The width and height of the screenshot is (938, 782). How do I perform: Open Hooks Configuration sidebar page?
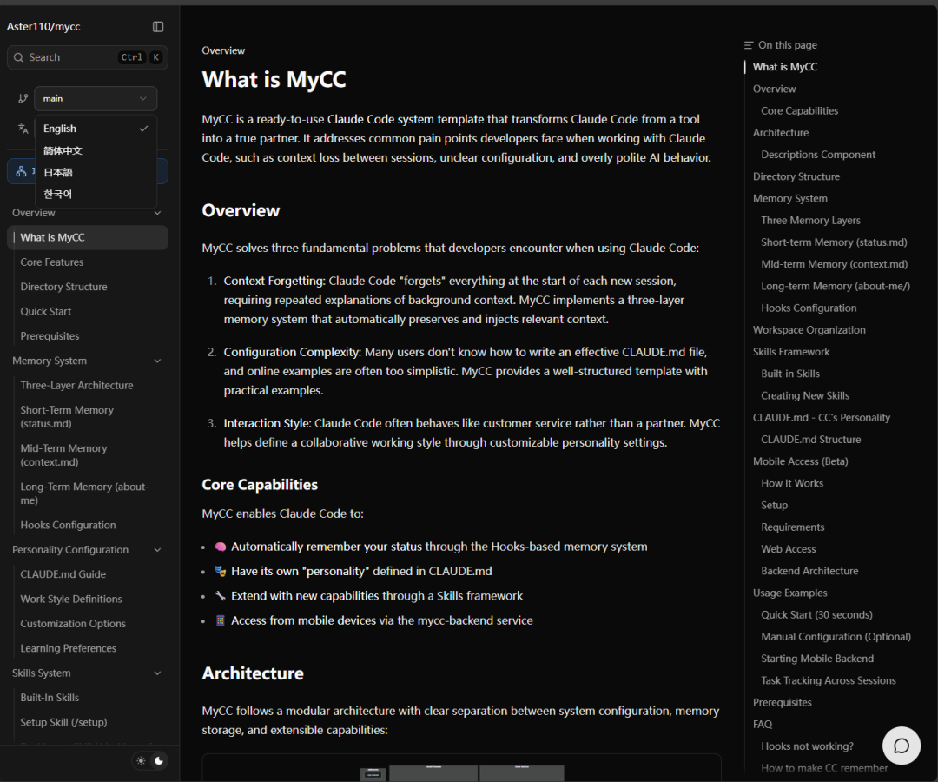coord(69,525)
